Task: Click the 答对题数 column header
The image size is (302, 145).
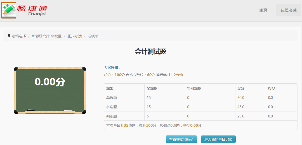Action: (194, 88)
